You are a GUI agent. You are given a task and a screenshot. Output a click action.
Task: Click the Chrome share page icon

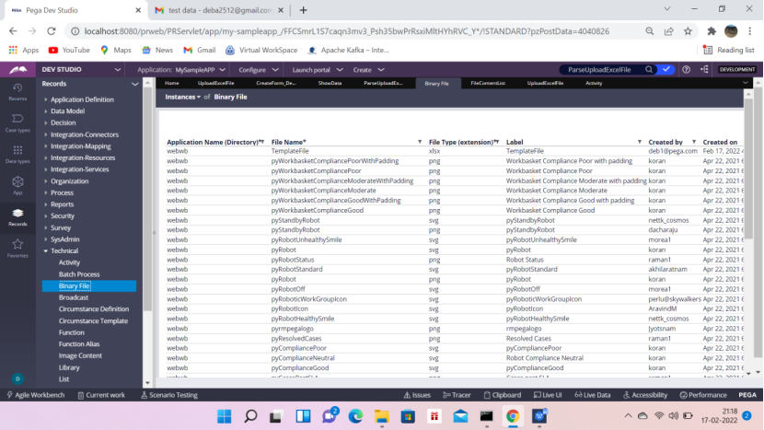point(668,31)
